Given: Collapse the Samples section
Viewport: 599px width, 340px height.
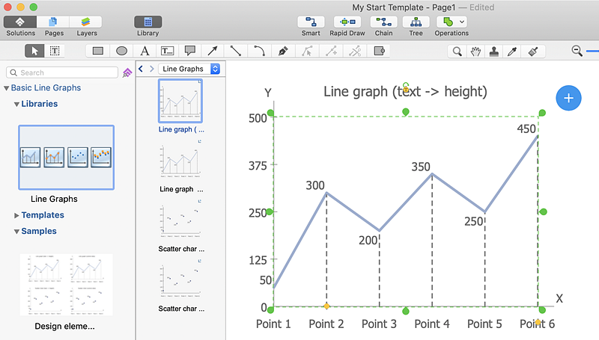Looking at the screenshot, I should pos(17,232).
